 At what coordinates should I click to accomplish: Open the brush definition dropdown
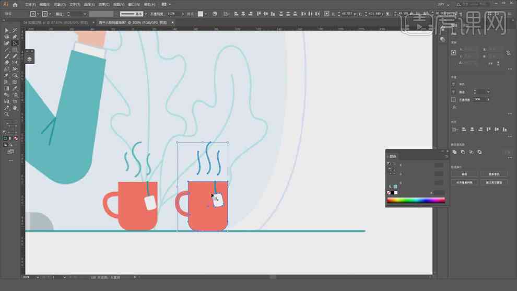point(146,14)
